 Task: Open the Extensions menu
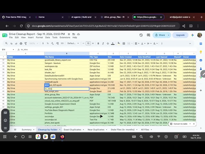[65, 38]
